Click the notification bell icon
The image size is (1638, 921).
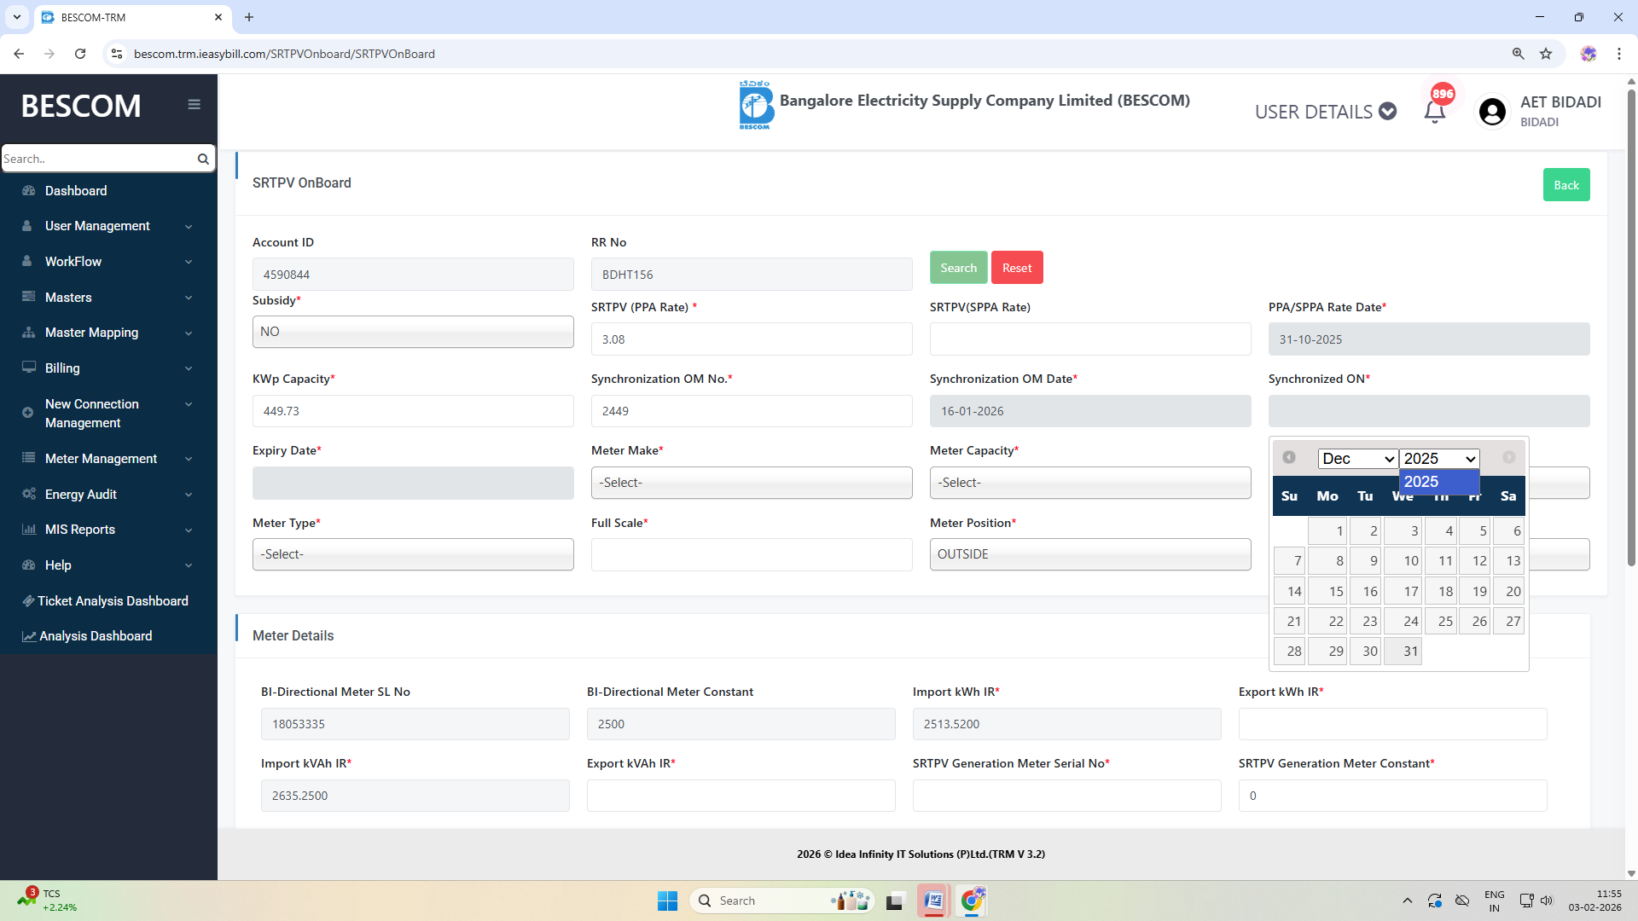pyautogui.click(x=1434, y=112)
